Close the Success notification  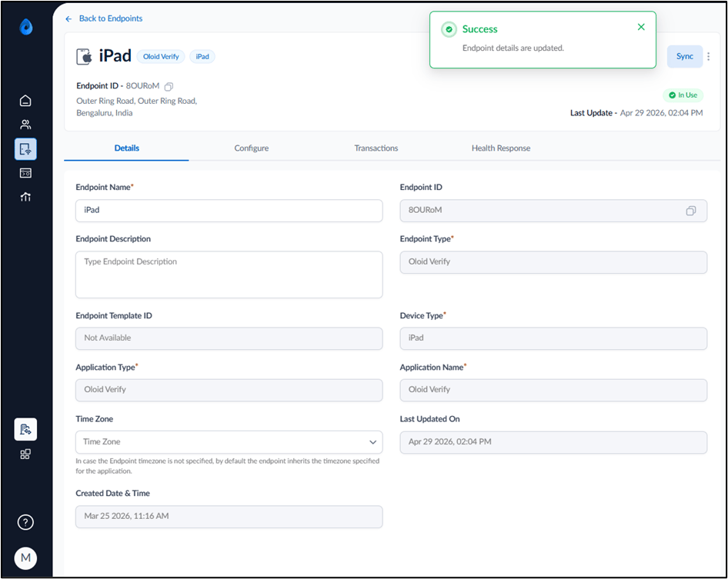click(x=641, y=27)
